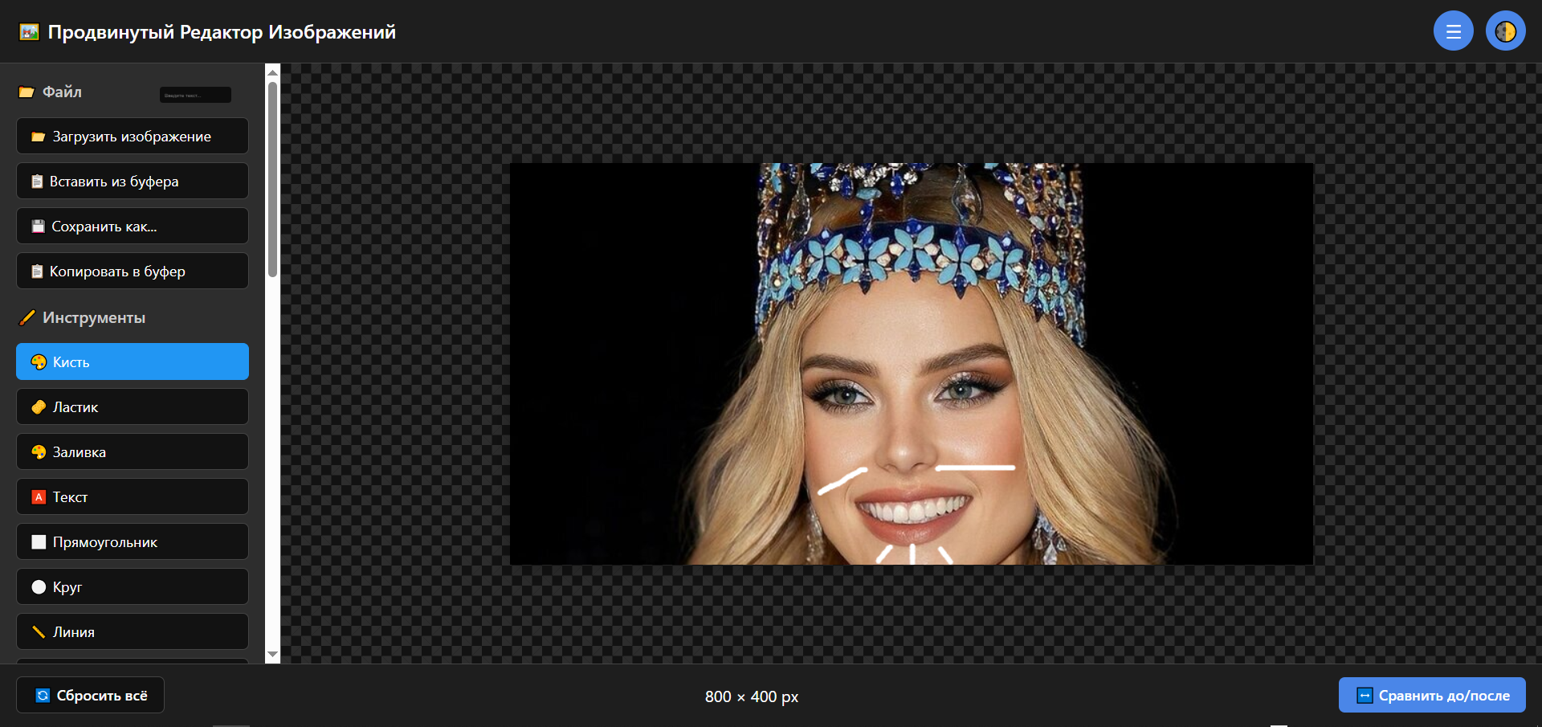1542x727 pixels.
Task: Click the sidebar scroll-down arrow
Action: click(273, 655)
